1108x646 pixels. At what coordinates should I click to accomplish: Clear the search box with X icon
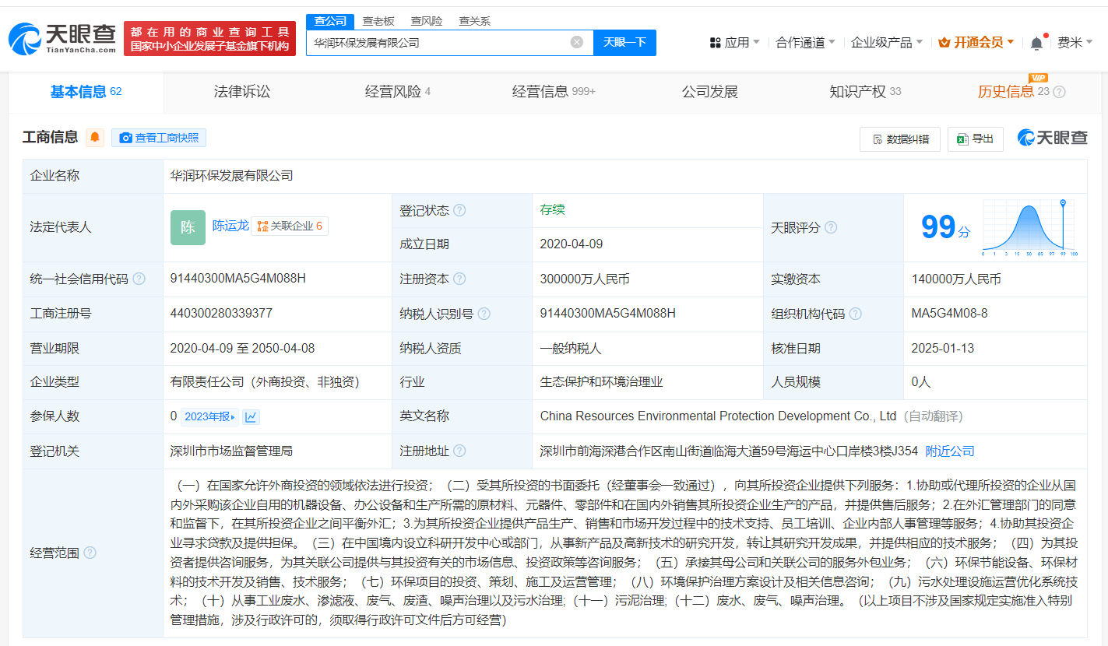pyautogui.click(x=577, y=42)
